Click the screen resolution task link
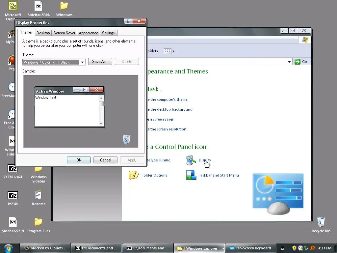This screenshot has width=337, height=253. 167,129
